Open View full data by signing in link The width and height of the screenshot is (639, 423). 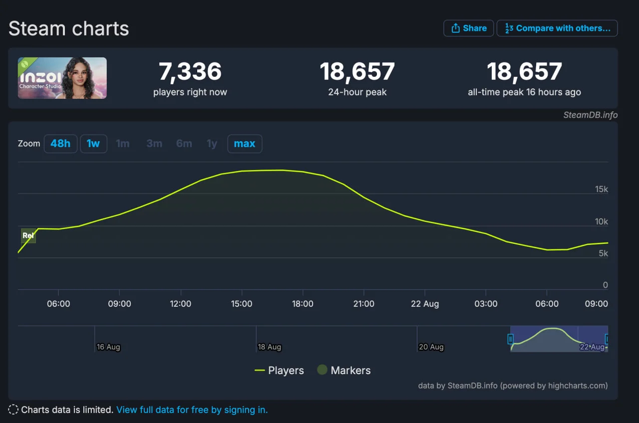[192, 410]
